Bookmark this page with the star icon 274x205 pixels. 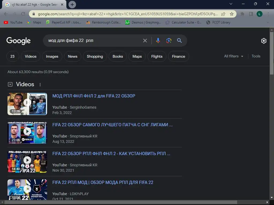point(231,14)
